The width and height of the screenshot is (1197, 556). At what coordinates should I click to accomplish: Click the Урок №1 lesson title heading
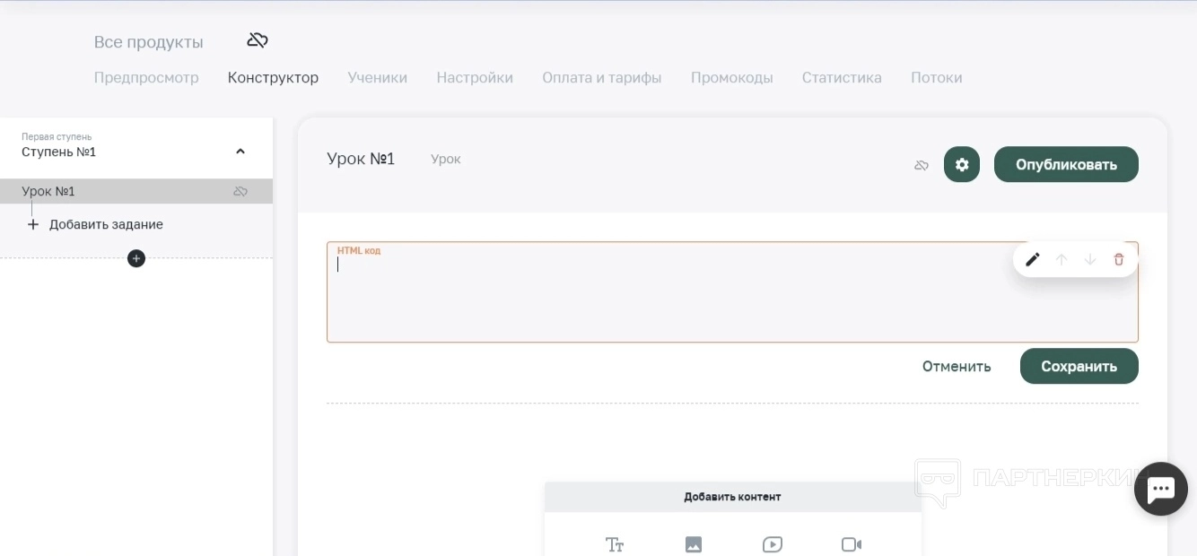click(x=361, y=159)
